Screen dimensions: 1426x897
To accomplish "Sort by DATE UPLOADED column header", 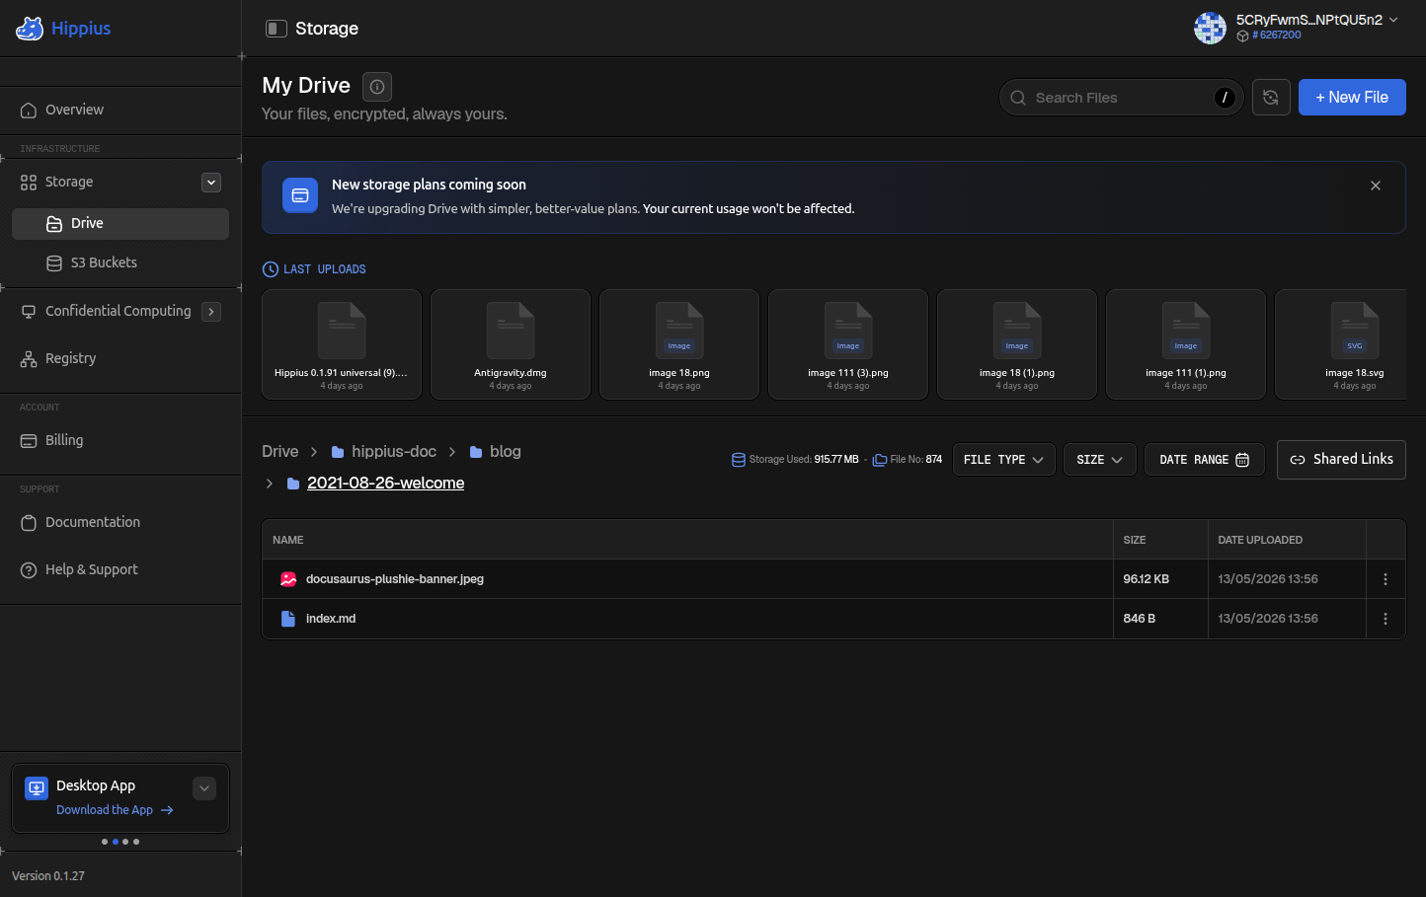I will pyautogui.click(x=1260, y=541).
